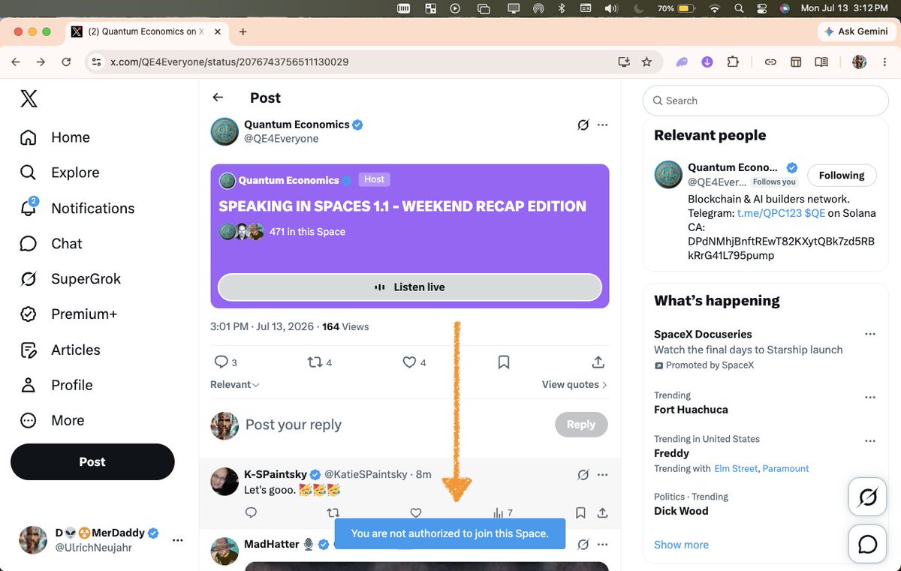Reload the page in Chrome
This screenshot has width=901, height=571.
pos(66,62)
